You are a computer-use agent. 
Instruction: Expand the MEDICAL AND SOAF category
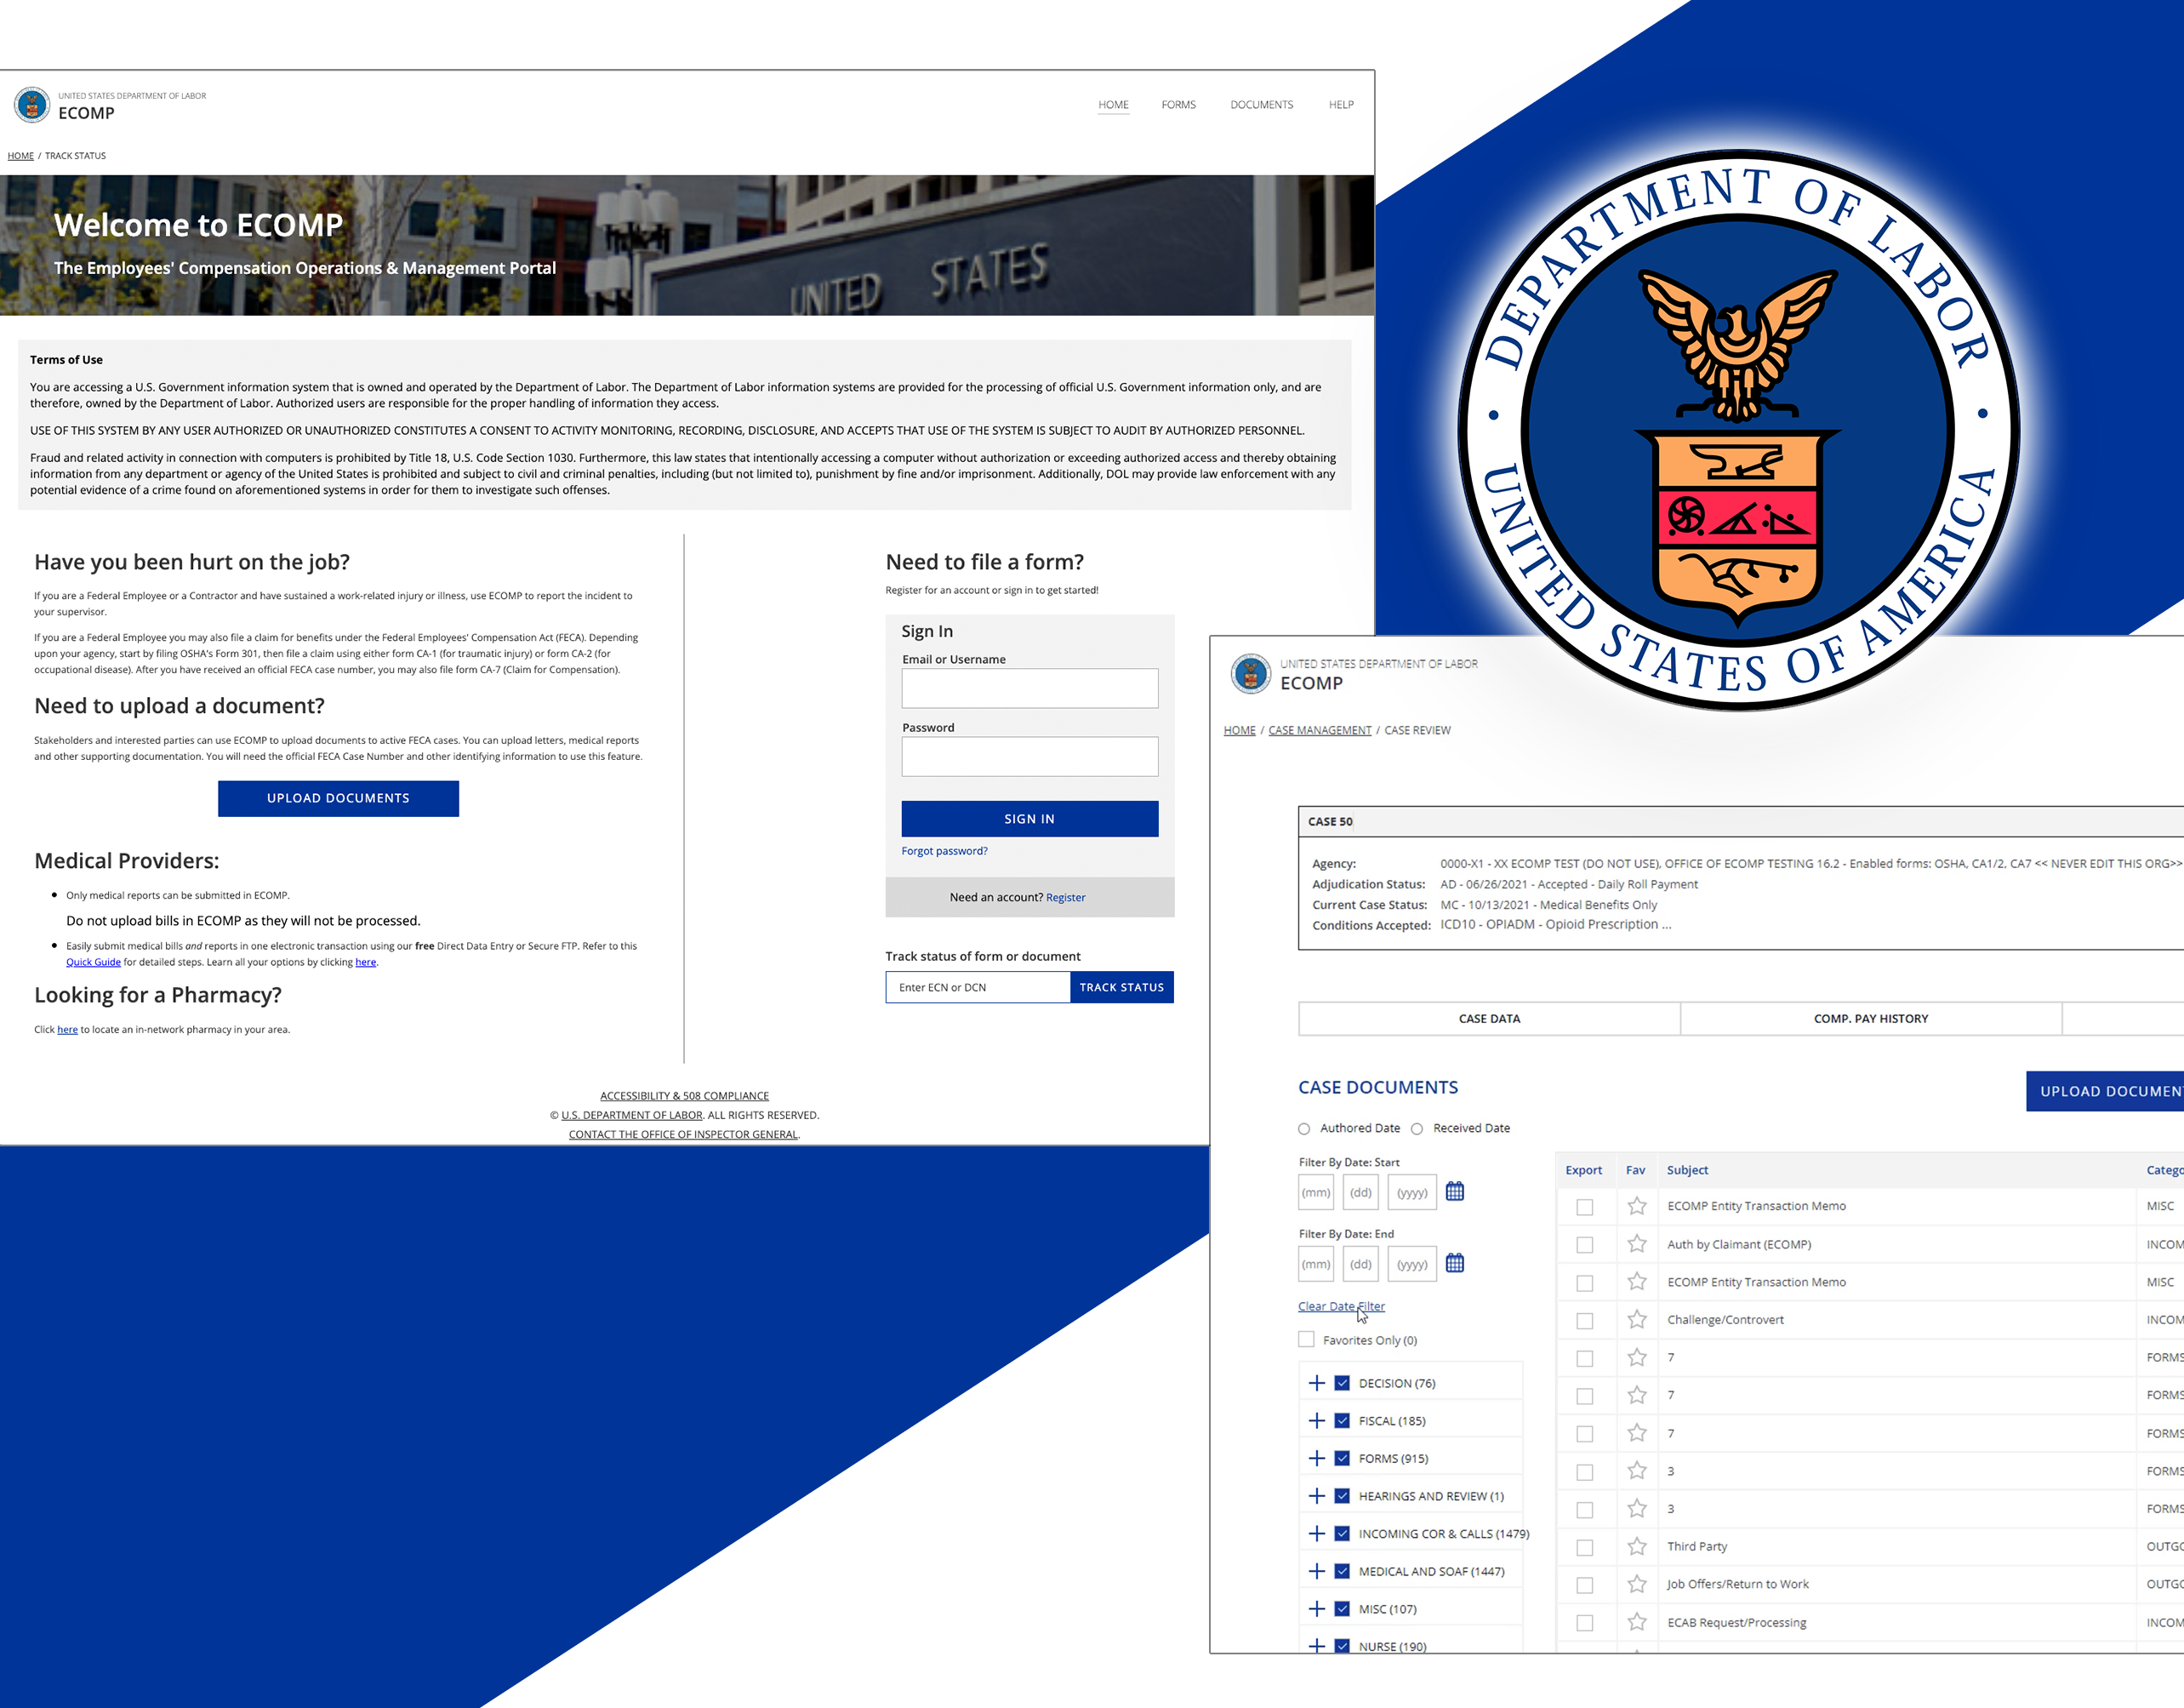pos(1316,1571)
